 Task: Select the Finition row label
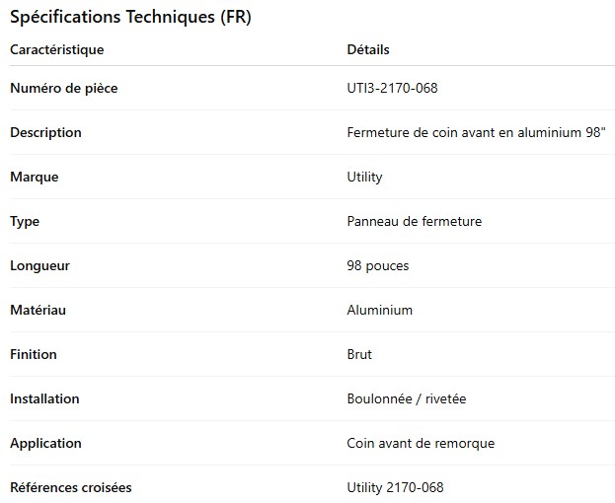[34, 354]
